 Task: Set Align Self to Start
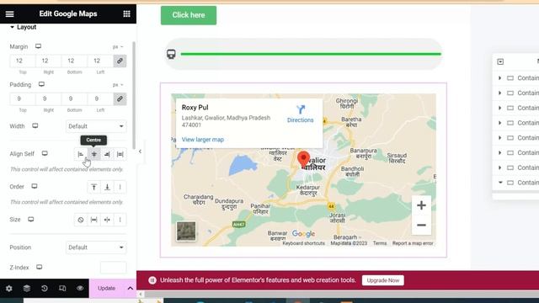coord(81,154)
